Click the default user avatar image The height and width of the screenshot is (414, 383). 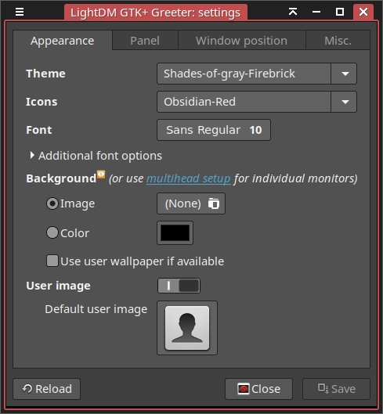[187, 328]
